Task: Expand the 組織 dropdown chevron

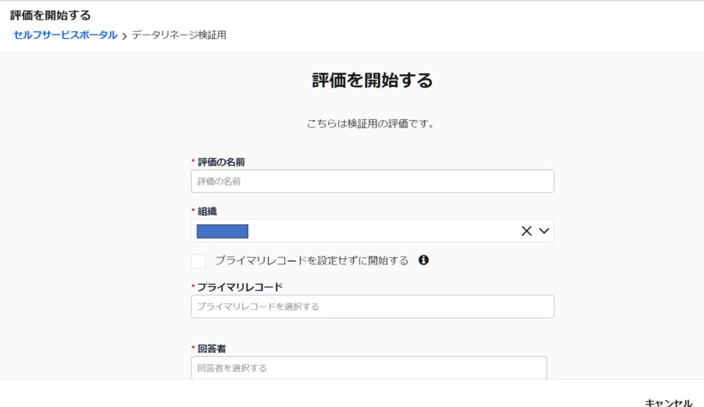Action: tap(544, 231)
